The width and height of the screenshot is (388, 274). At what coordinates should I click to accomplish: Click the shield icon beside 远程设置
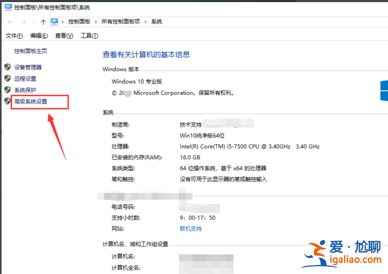pyautogui.click(x=7, y=78)
